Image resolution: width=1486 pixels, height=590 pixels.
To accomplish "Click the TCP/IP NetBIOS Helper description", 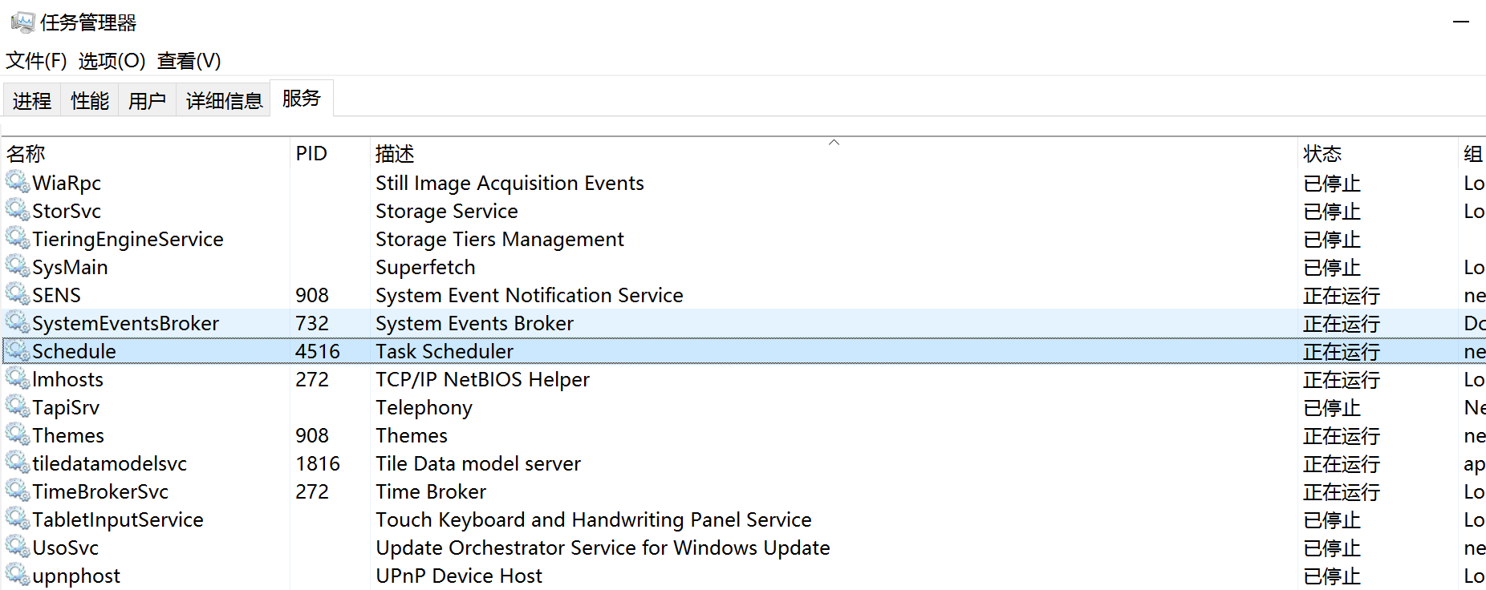I will pyautogui.click(x=482, y=379).
